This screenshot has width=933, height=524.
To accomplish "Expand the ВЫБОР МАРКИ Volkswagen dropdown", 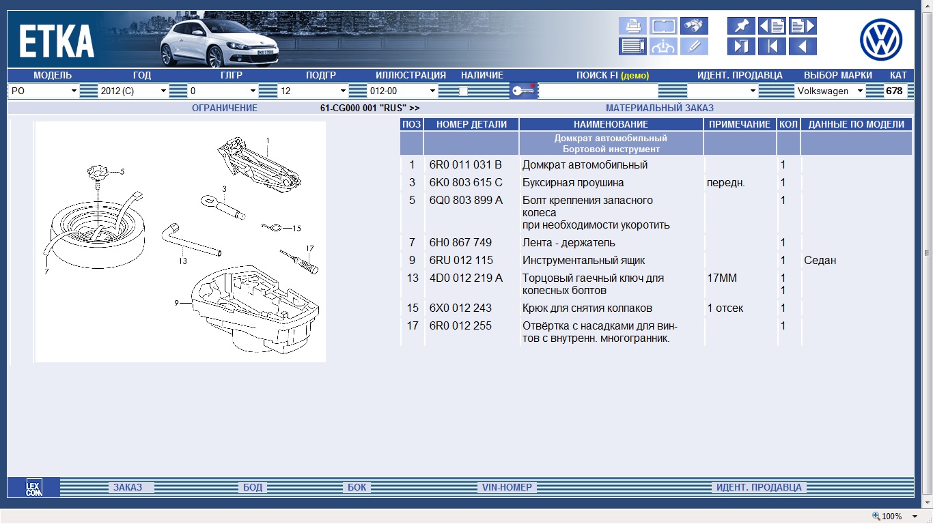I will click(829, 91).
